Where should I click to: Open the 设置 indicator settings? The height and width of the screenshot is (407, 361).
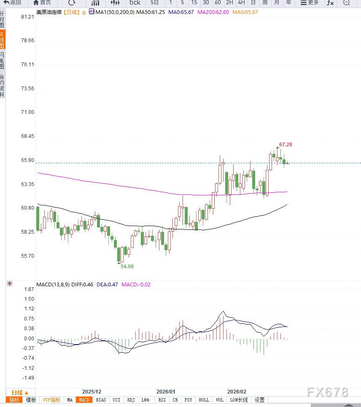point(259,400)
